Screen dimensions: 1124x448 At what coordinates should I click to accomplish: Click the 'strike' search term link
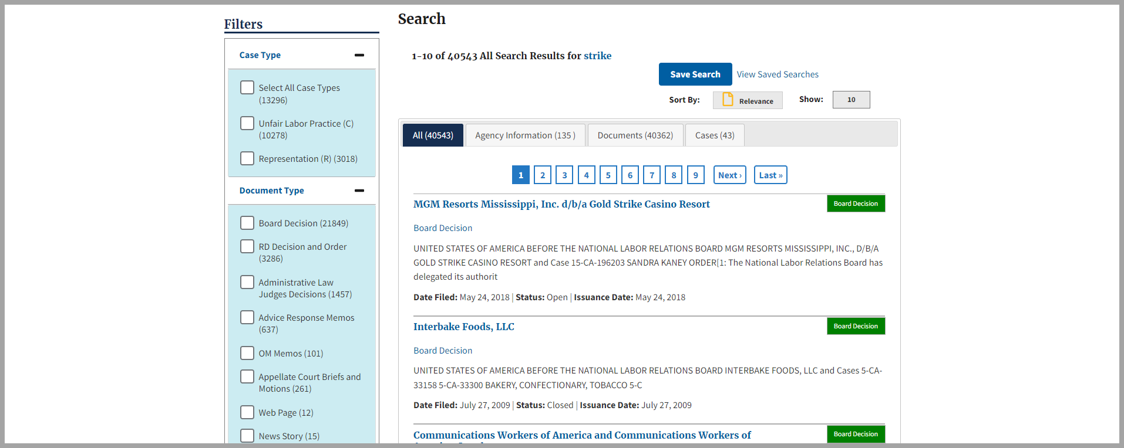(x=597, y=56)
